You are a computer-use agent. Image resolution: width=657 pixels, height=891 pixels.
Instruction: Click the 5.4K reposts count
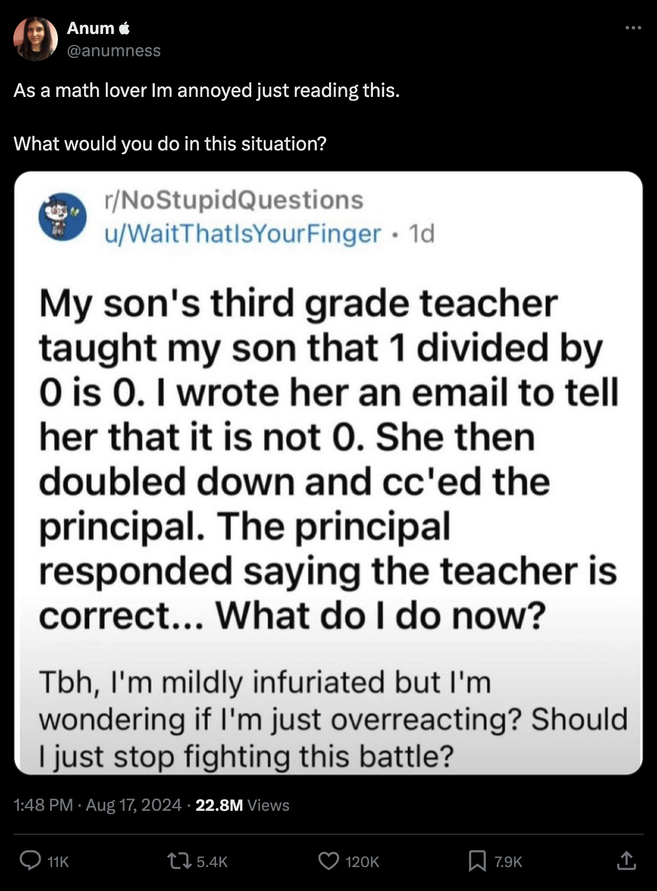click(x=212, y=862)
